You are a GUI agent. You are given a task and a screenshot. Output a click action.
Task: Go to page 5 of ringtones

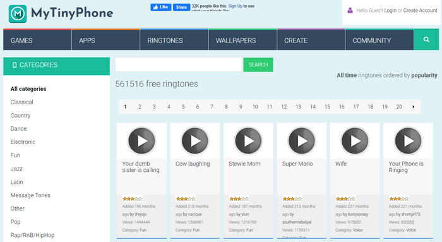[183, 107]
